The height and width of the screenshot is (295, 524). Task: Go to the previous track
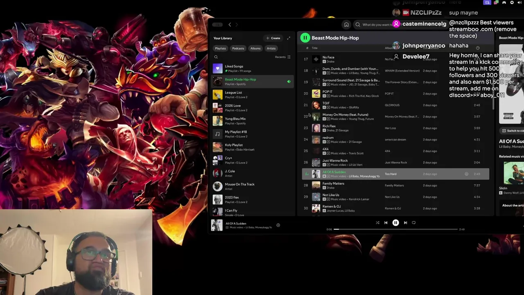coord(386,223)
